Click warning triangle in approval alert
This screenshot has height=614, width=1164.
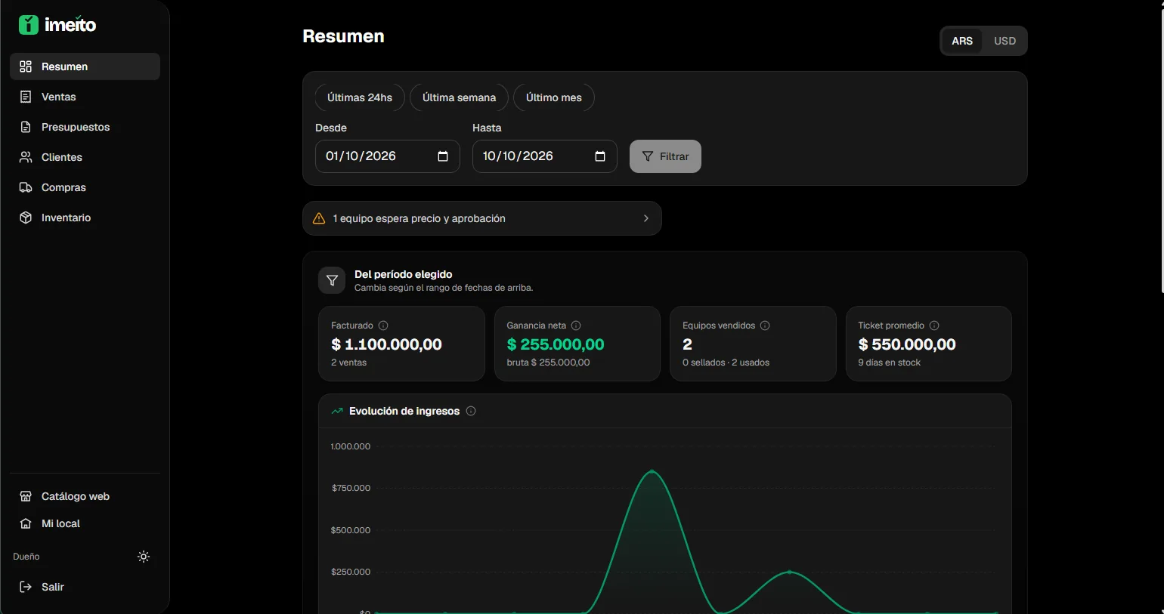click(x=319, y=218)
